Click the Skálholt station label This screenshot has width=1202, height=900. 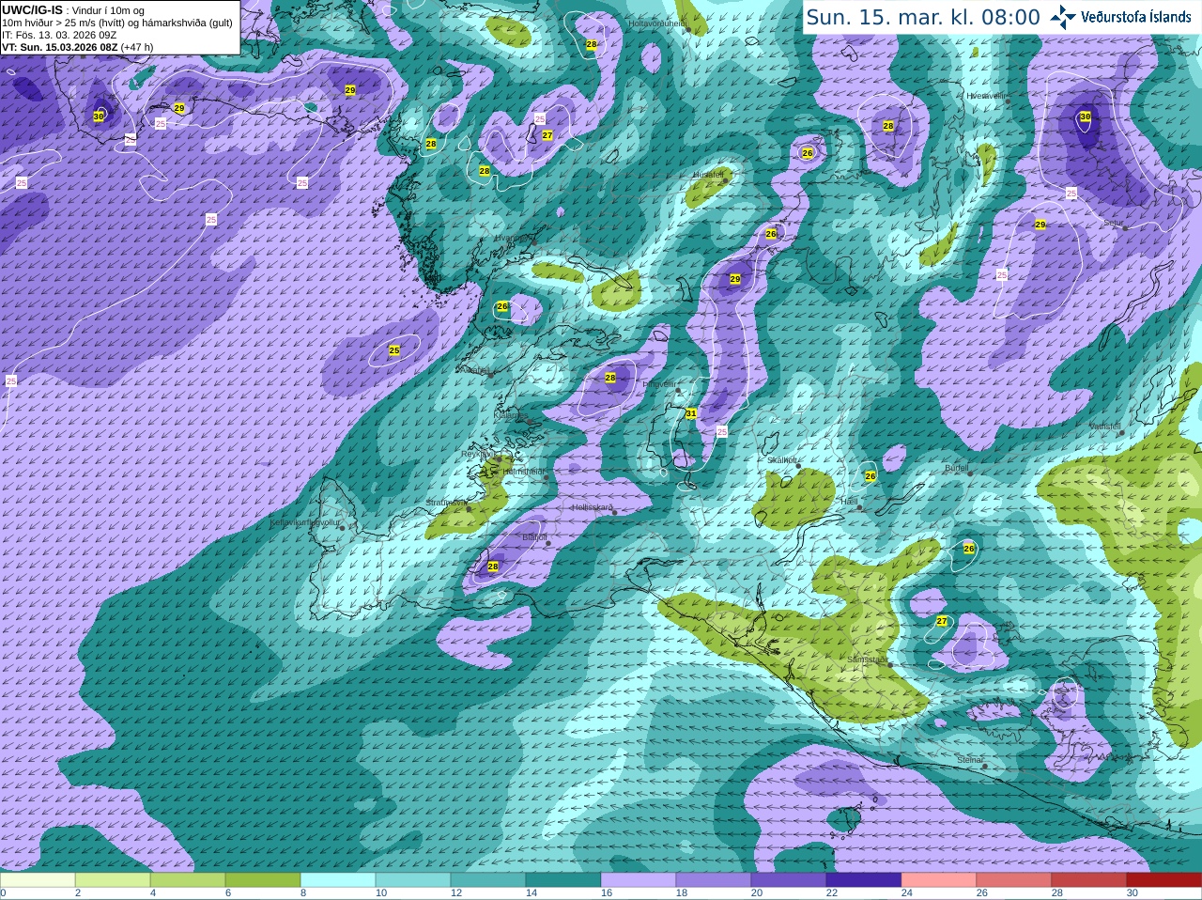pos(783,460)
